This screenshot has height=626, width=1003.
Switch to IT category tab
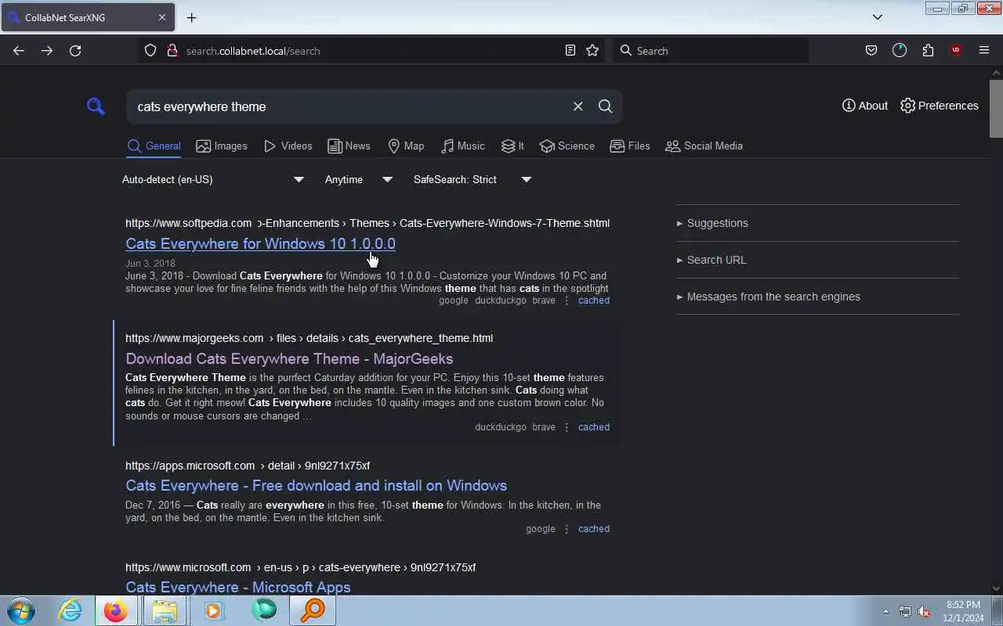[x=512, y=146]
